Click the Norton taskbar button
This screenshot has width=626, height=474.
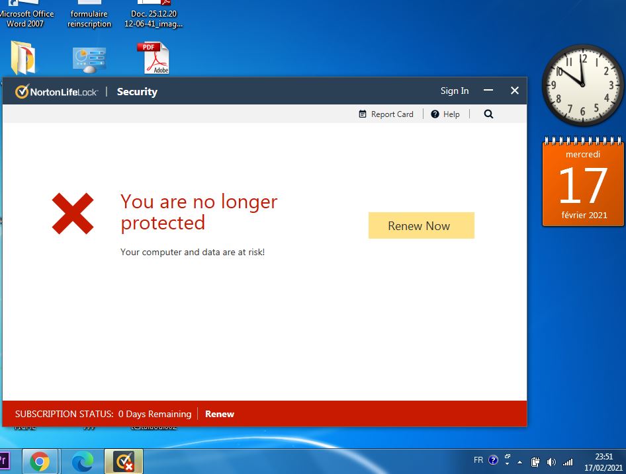[124, 461]
